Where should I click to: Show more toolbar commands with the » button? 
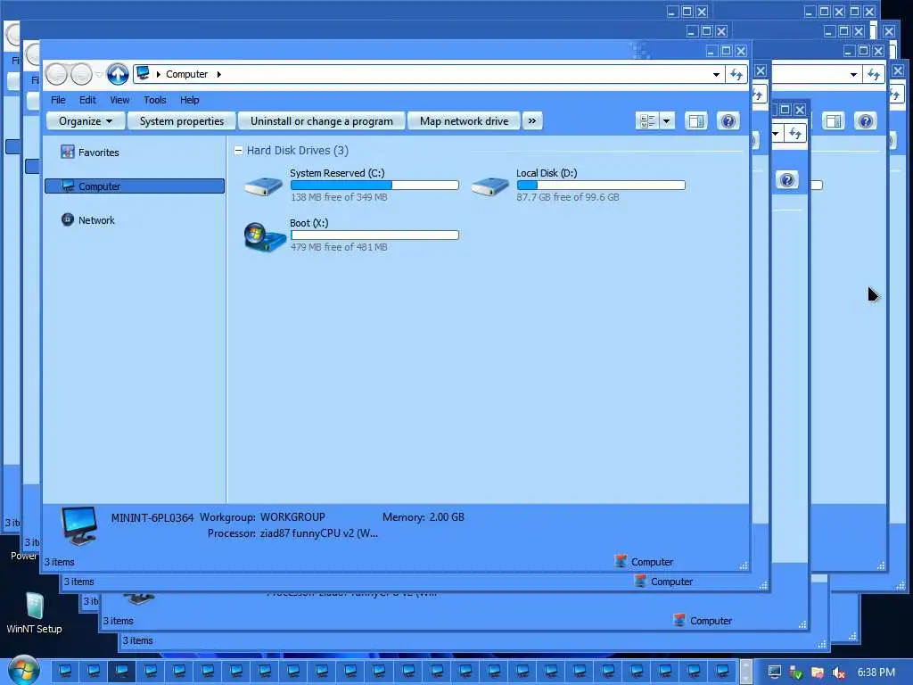pos(531,121)
